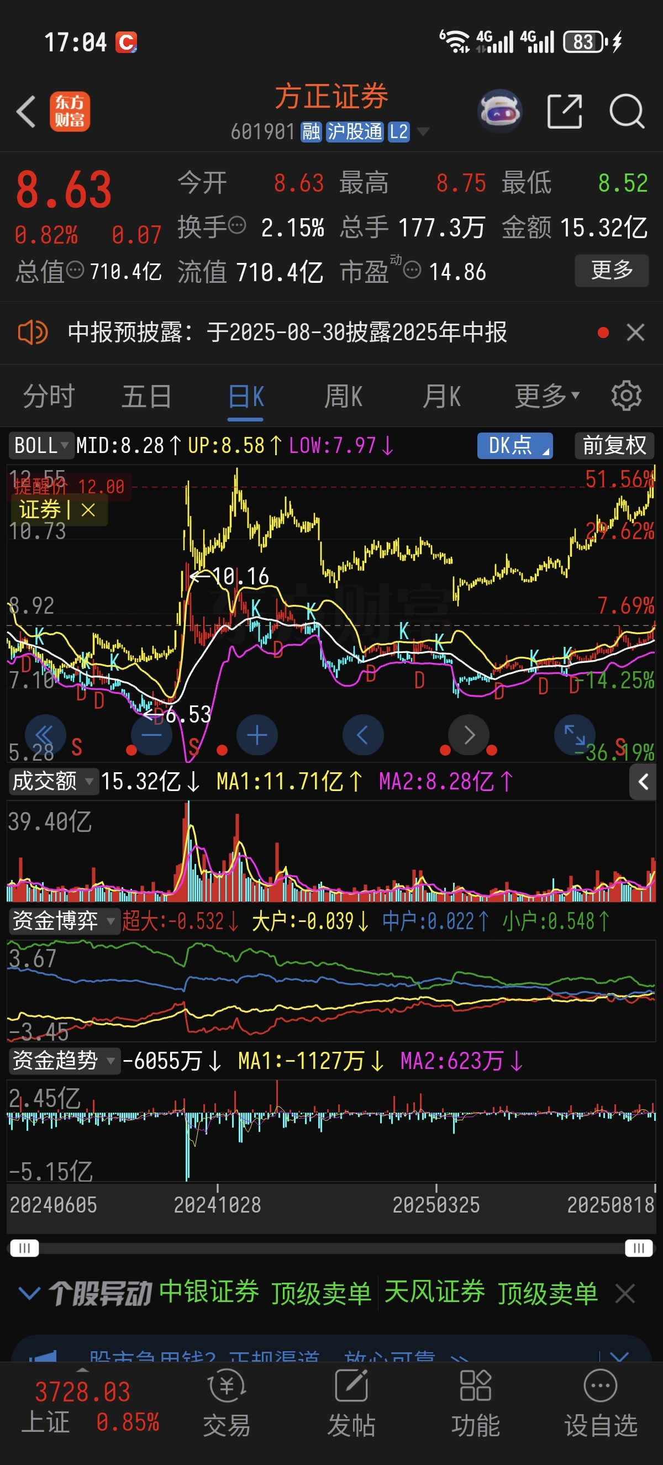
Task: Tap the info icon beside 市盈
Action: pyautogui.click(x=412, y=270)
